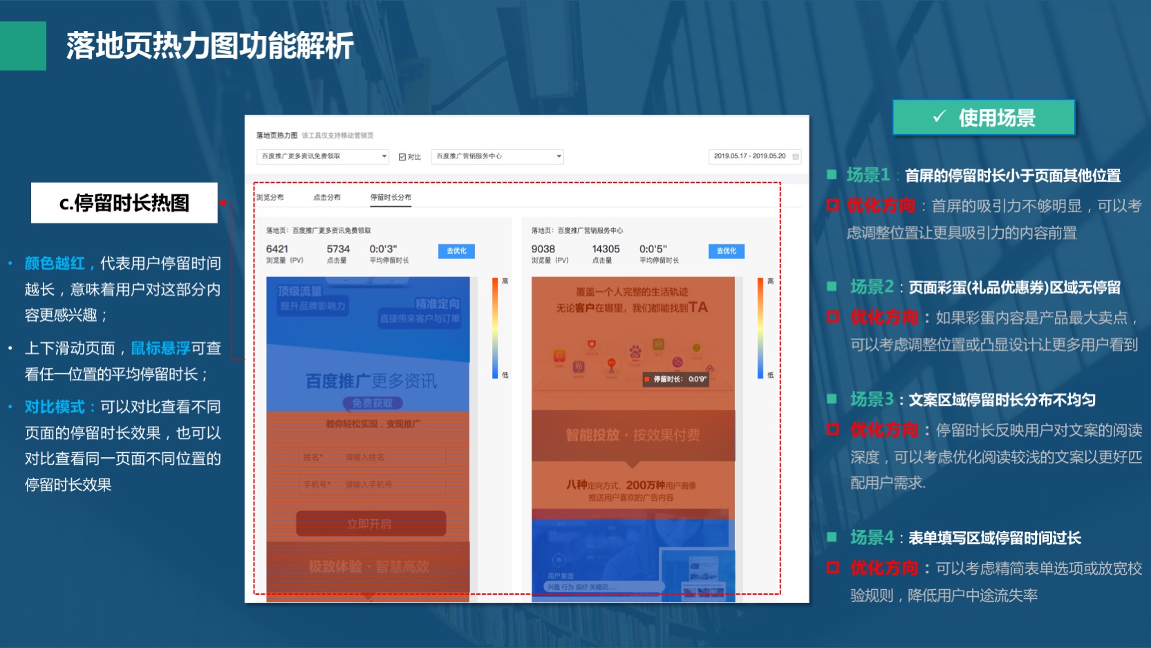
Task: Click the 使用场景 button
Action: (984, 118)
